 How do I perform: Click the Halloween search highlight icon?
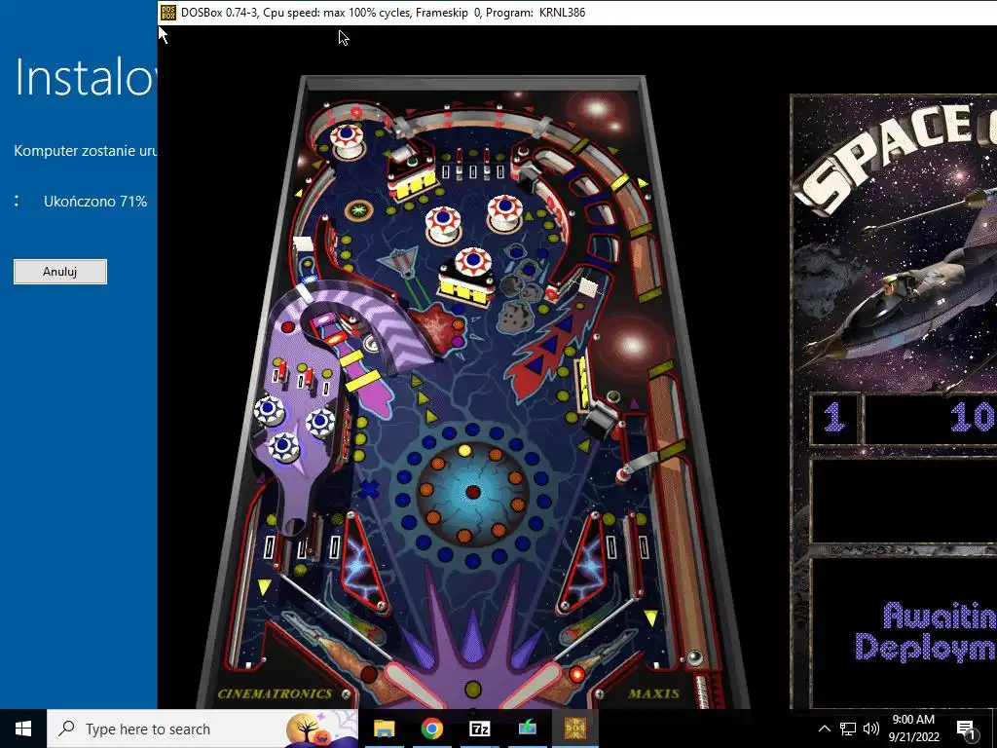click(x=321, y=729)
